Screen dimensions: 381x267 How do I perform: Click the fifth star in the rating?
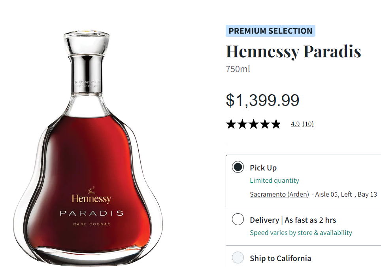point(275,124)
